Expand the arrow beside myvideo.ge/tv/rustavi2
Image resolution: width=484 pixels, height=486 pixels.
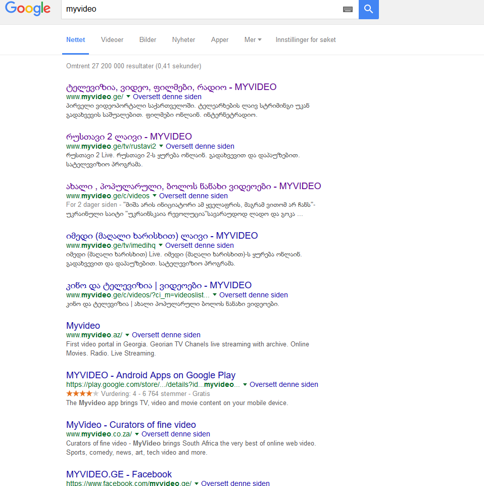(161, 146)
